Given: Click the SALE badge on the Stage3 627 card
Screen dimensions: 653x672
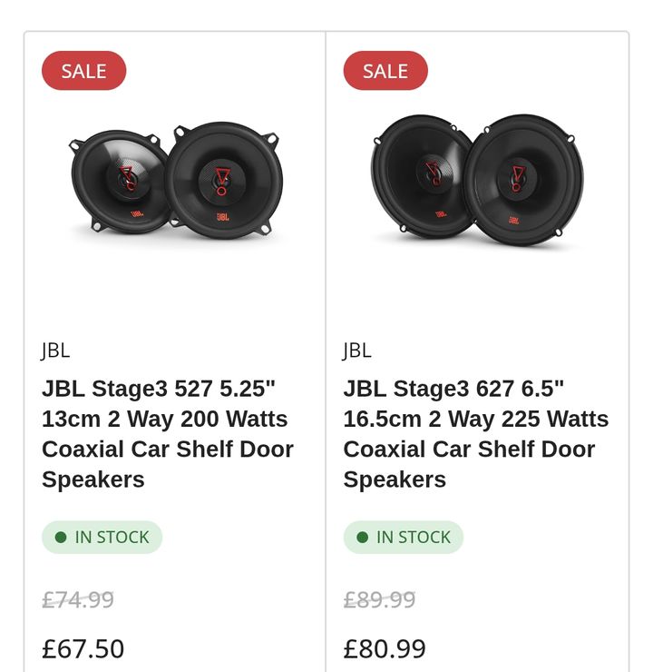Looking at the screenshot, I should (385, 71).
